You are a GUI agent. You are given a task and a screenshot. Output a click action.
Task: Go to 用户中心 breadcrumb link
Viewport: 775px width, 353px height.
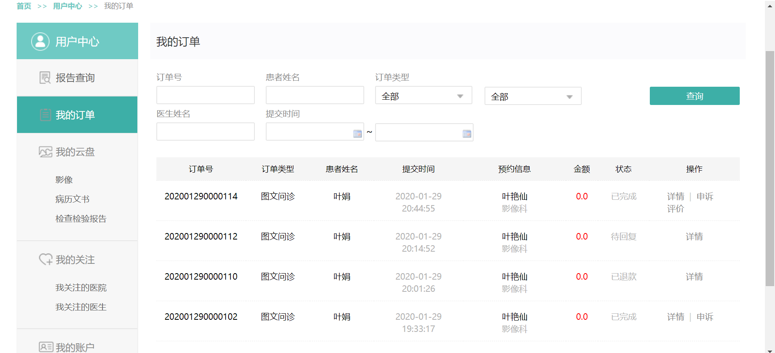pyautogui.click(x=67, y=6)
